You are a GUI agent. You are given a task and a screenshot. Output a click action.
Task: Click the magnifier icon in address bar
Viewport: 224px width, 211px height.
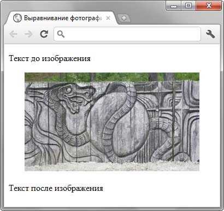click(61, 34)
